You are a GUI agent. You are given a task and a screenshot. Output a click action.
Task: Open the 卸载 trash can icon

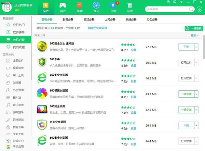click(130, 8)
